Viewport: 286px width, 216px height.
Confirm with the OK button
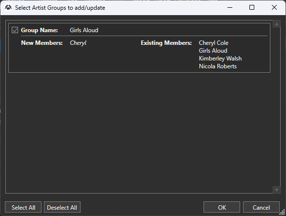[x=222, y=207]
